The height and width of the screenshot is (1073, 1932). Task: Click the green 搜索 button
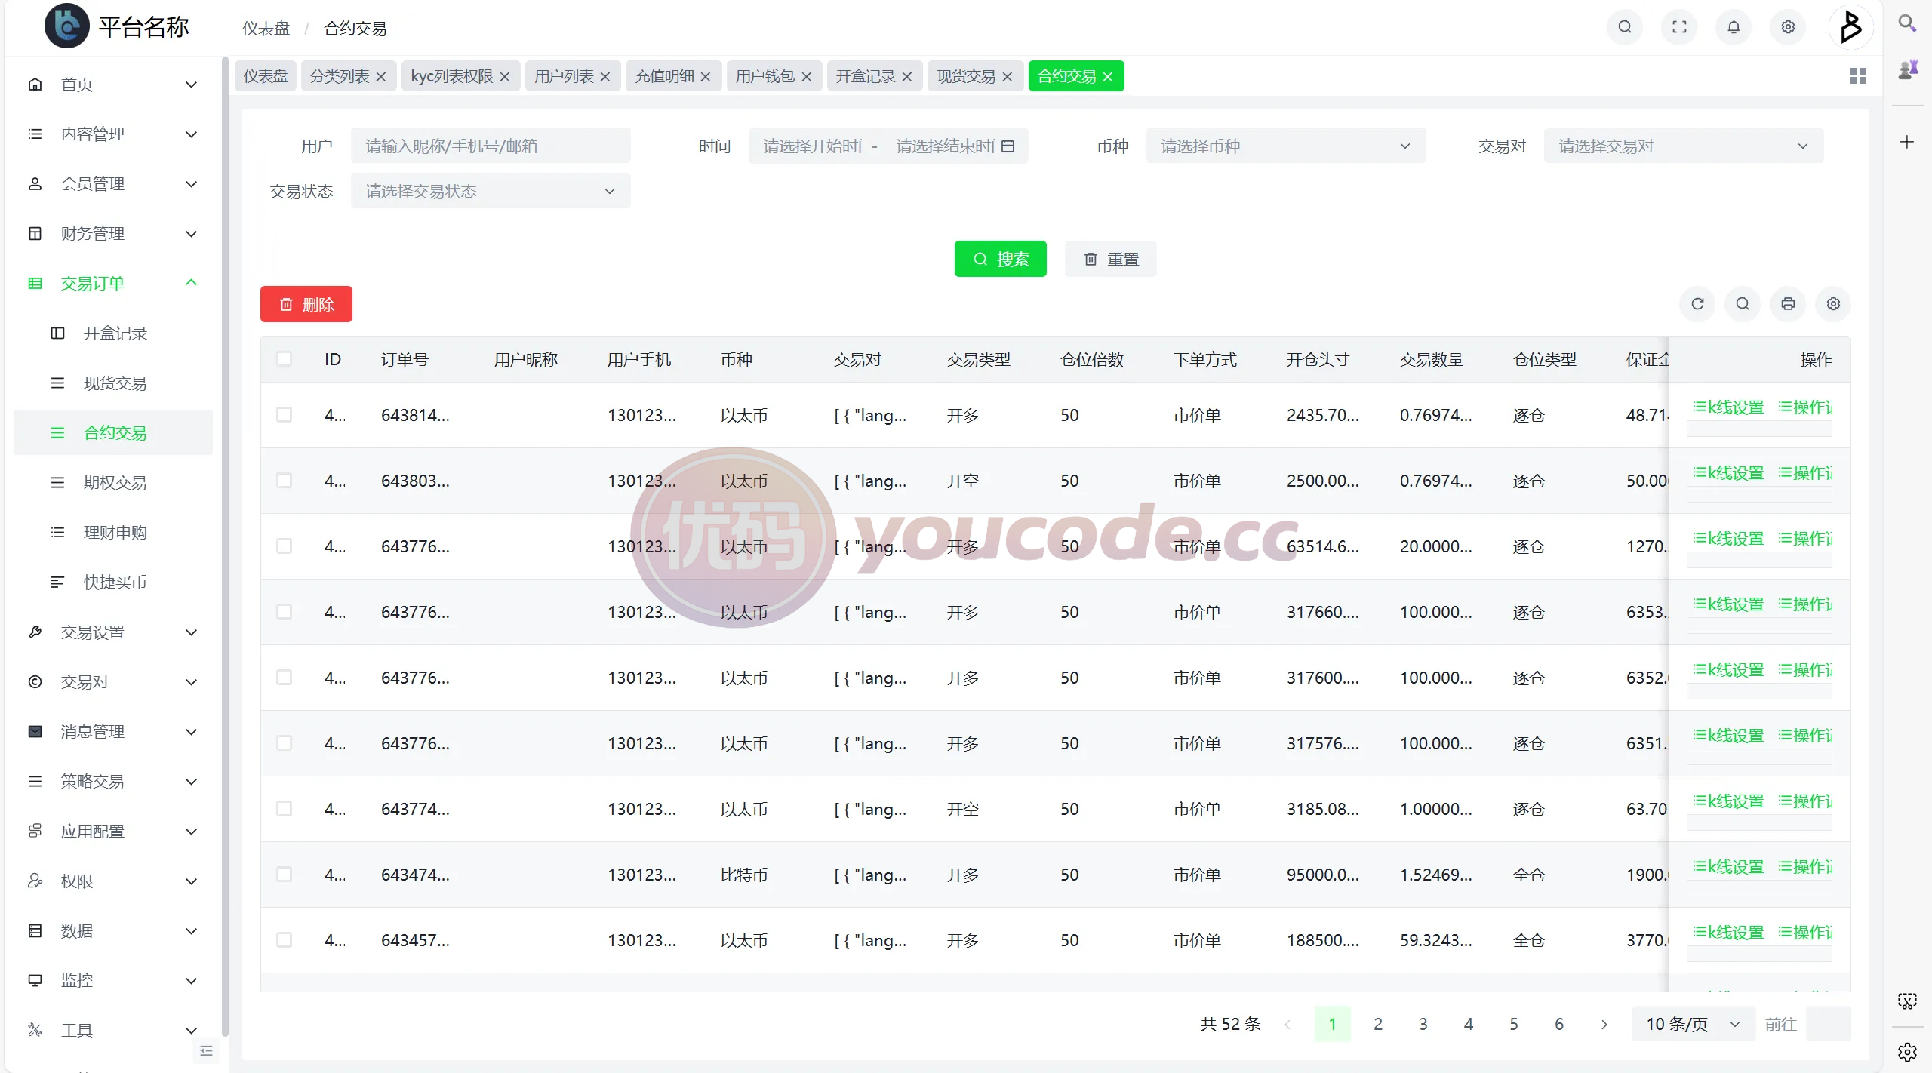pyautogui.click(x=1000, y=259)
